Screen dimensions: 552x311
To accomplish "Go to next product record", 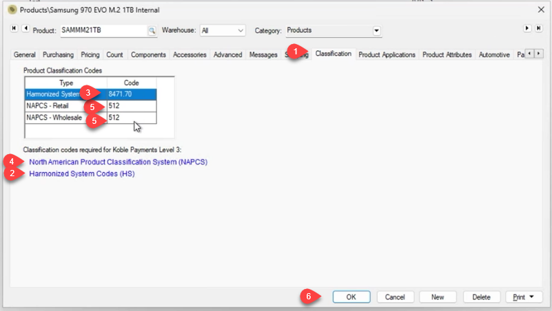I will [527, 28].
